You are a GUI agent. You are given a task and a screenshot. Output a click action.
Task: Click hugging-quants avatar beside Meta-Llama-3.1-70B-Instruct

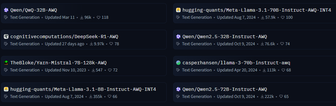click(x=178, y=10)
